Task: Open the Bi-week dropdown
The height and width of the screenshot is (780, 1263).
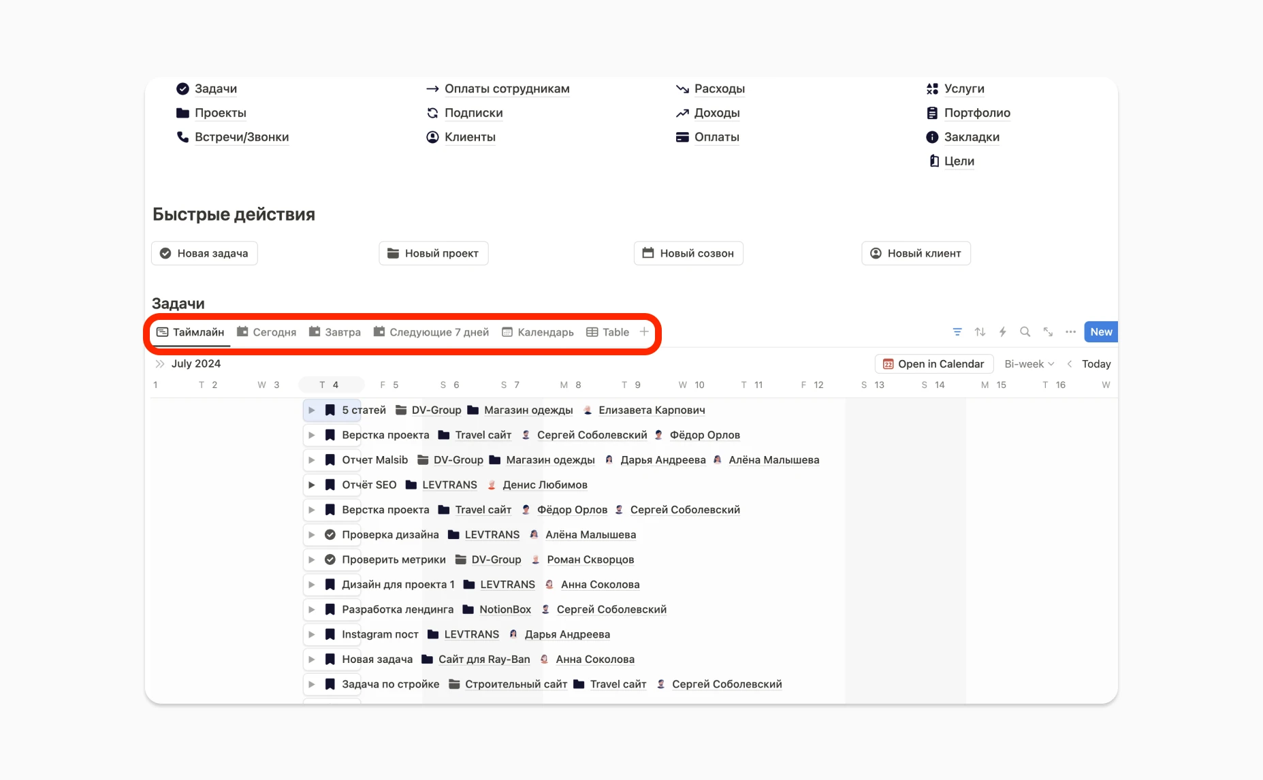Action: pyautogui.click(x=1027, y=363)
